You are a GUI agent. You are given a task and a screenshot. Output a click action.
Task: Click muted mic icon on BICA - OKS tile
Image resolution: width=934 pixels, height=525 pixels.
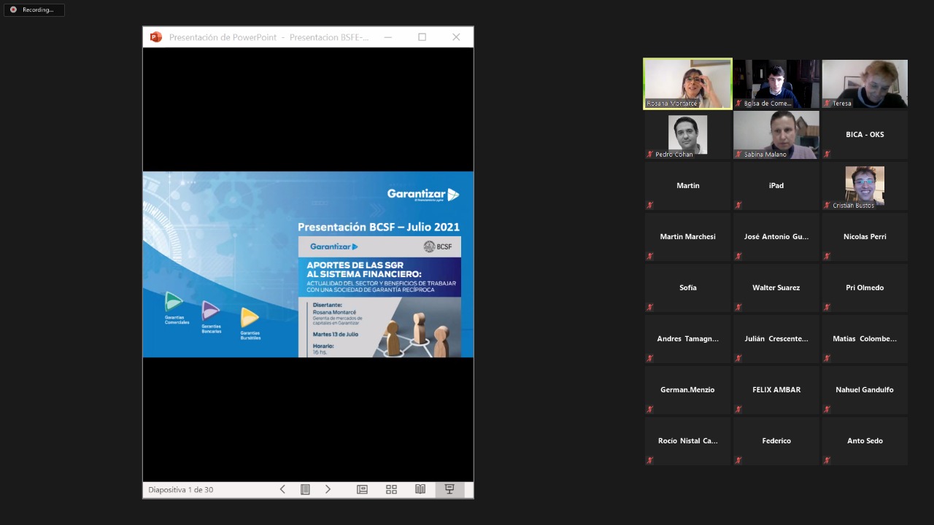click(827, 154)
